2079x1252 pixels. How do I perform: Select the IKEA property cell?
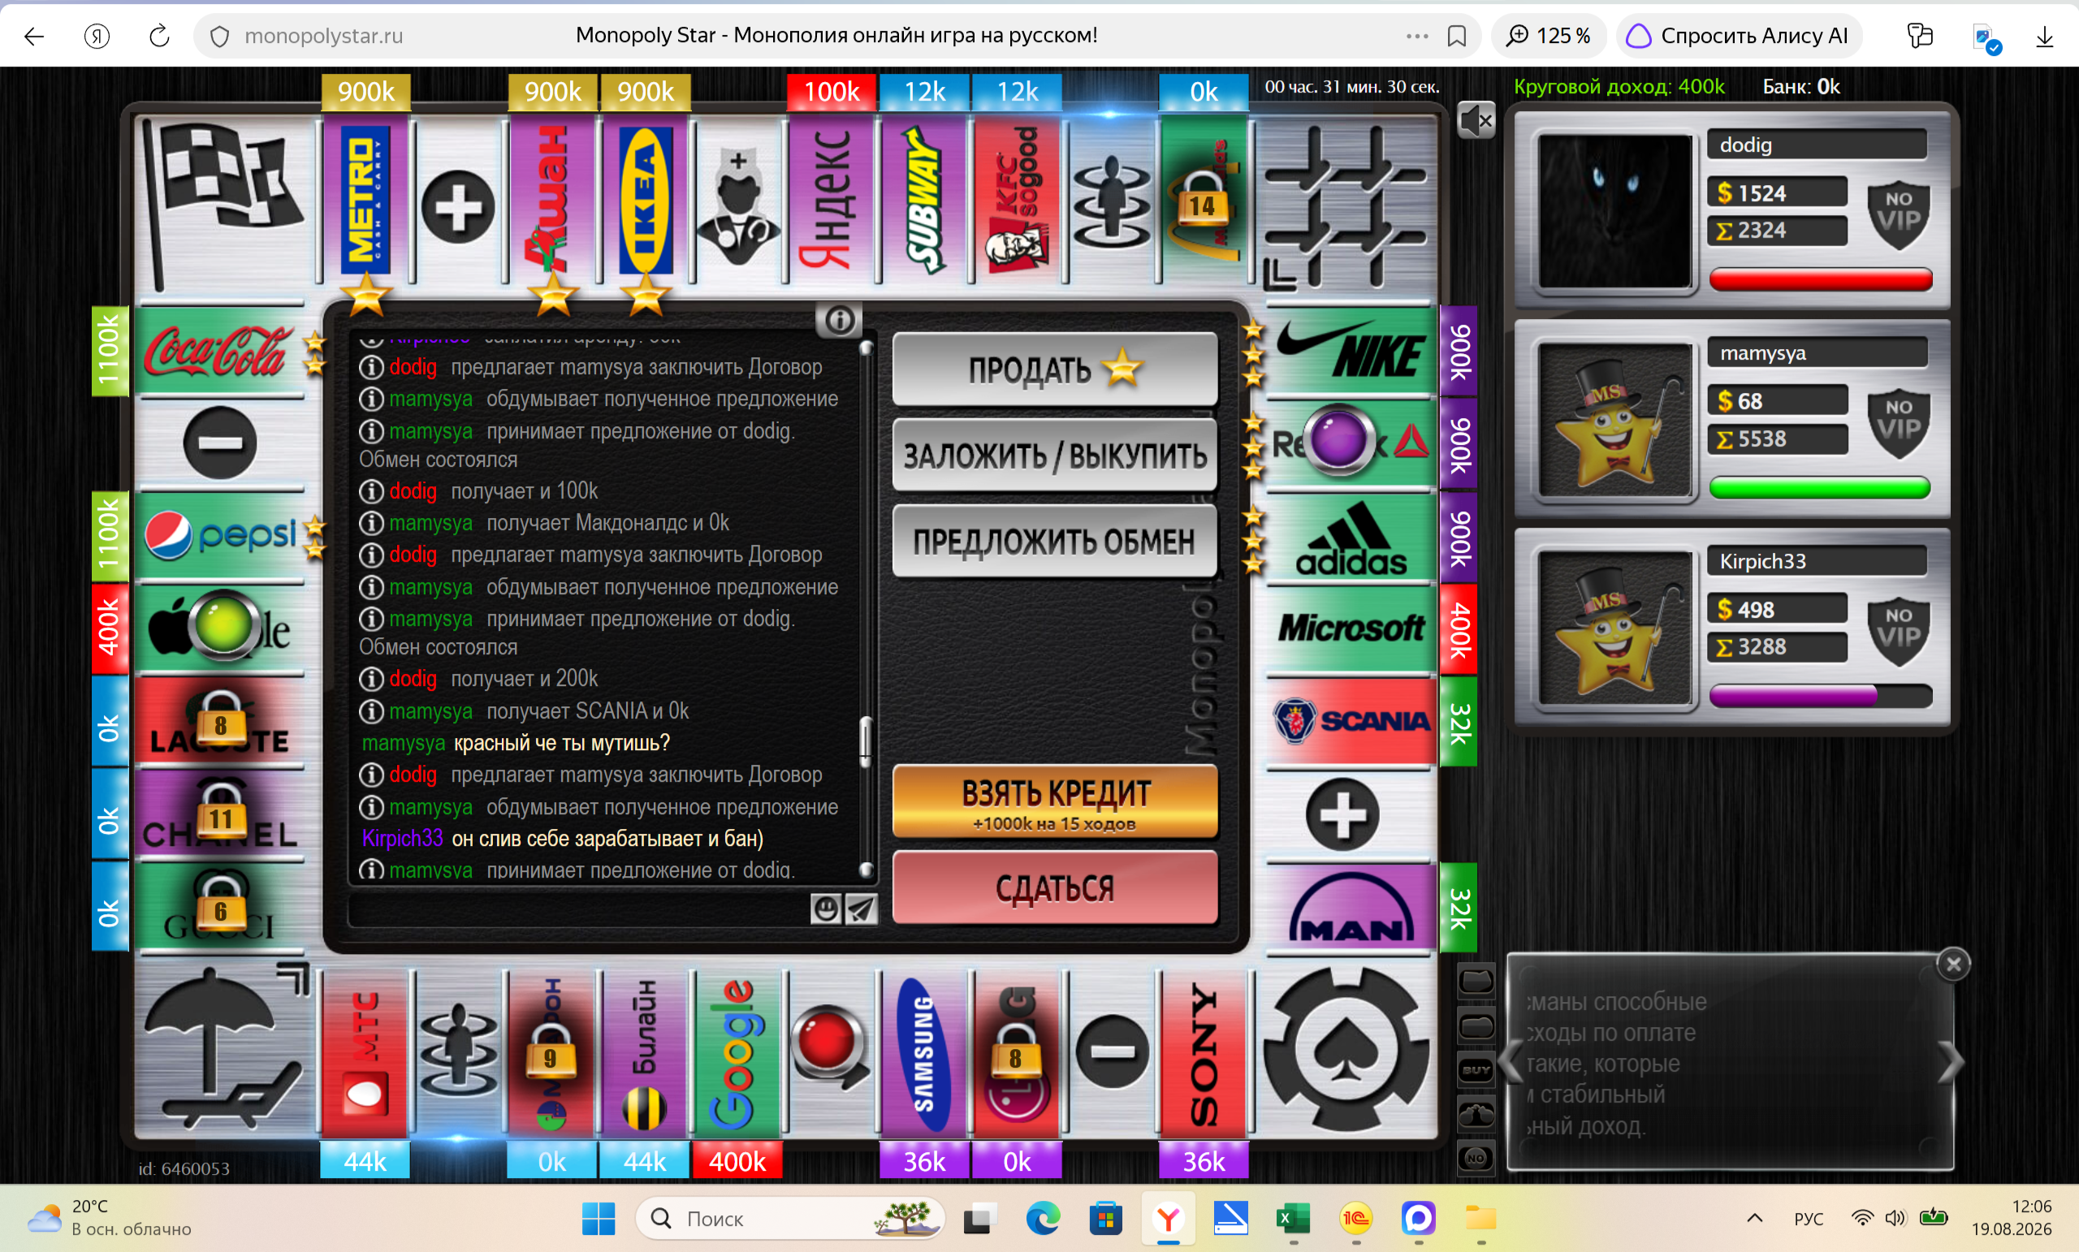[x=646, y=200]
